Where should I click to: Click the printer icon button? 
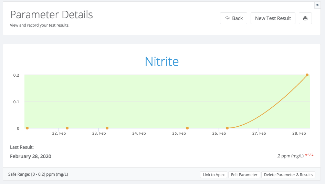[x=305, y=18]
